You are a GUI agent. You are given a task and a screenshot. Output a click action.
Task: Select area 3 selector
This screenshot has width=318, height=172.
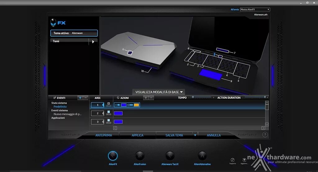point(98,122)
